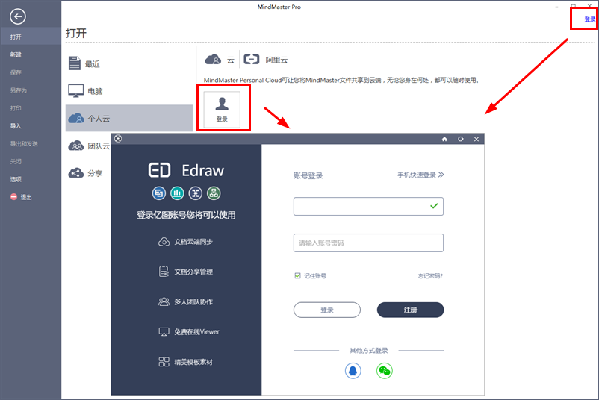The width and height of the screenshot is (599, 400).
Task: Click the 精美模板素材 grid icon
Action: click(x=164, y=362)
